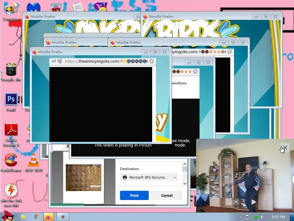Show hidden system tray icons

pos(240,217)
